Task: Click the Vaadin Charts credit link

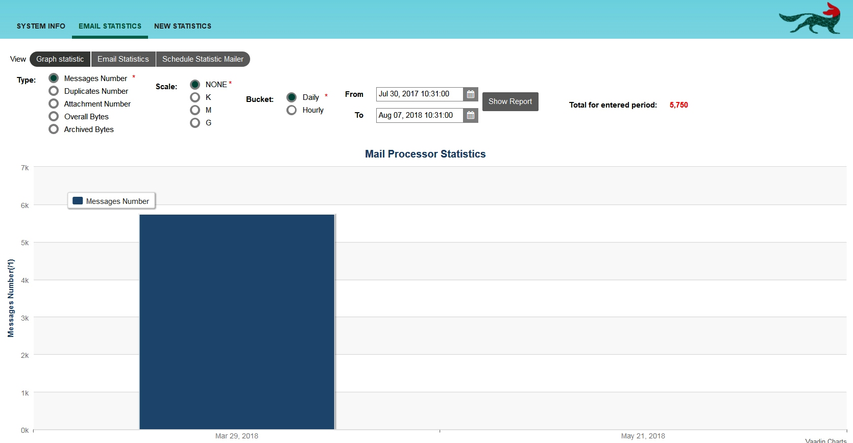Action: tap(825, 440)
